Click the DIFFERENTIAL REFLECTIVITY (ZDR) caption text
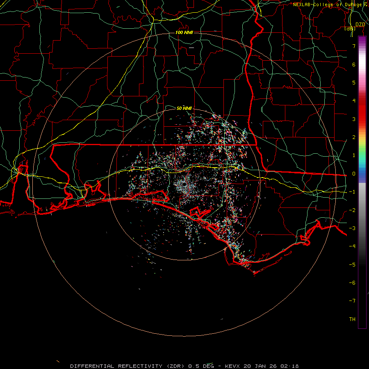 (x=128, y=366)
